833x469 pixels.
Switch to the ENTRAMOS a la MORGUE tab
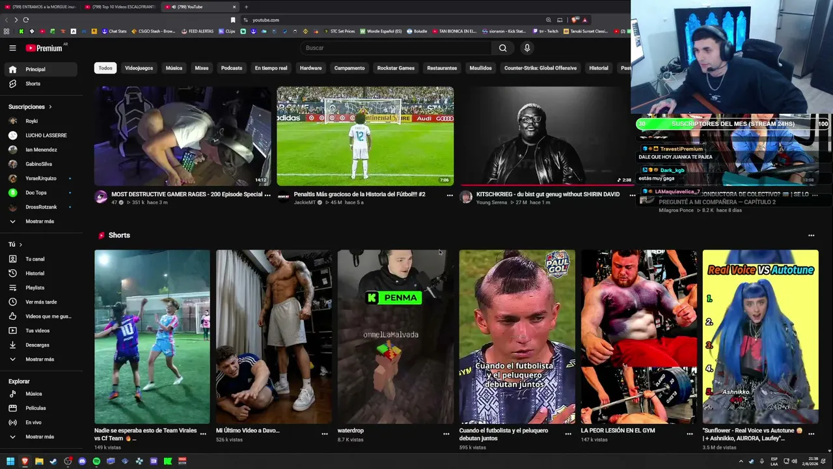40,7
